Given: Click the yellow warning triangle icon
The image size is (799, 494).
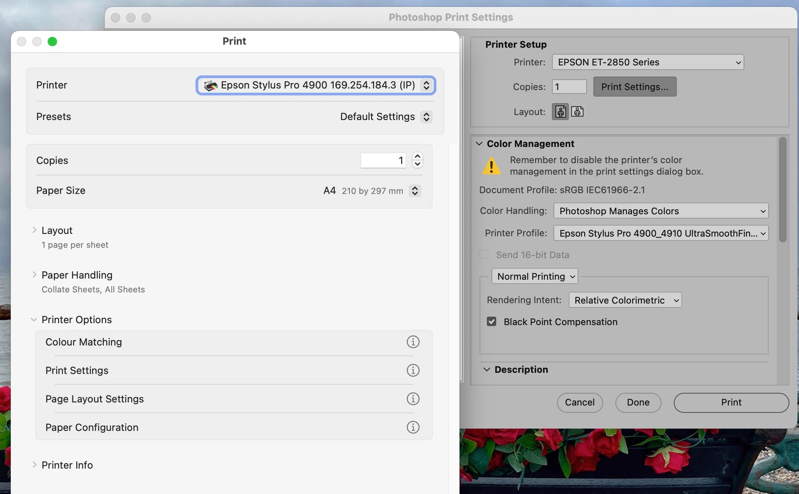Looking at the screenshot, I should click(x=491, y=166).
